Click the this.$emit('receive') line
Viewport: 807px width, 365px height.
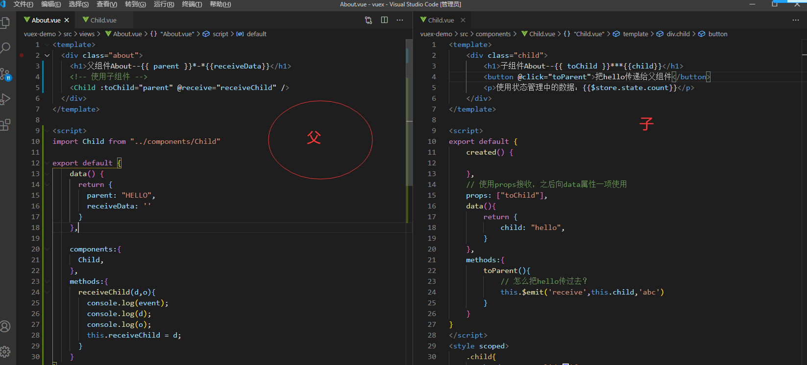click(582, 292)
